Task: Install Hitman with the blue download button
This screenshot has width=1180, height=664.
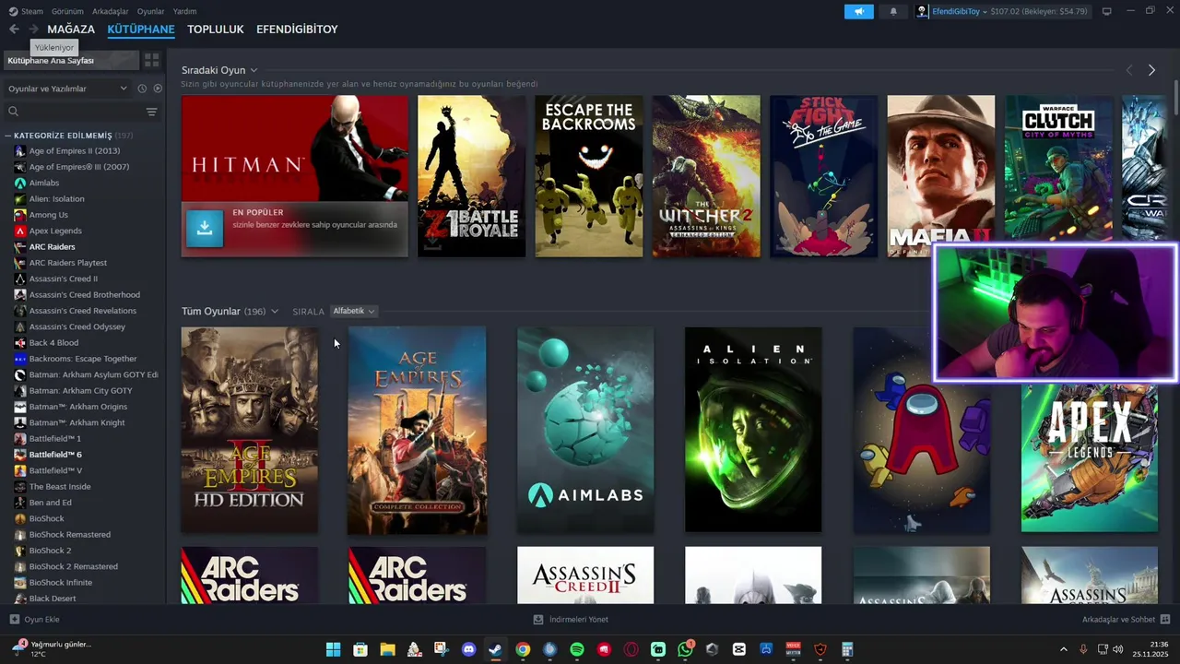Action: coord(205,229)
